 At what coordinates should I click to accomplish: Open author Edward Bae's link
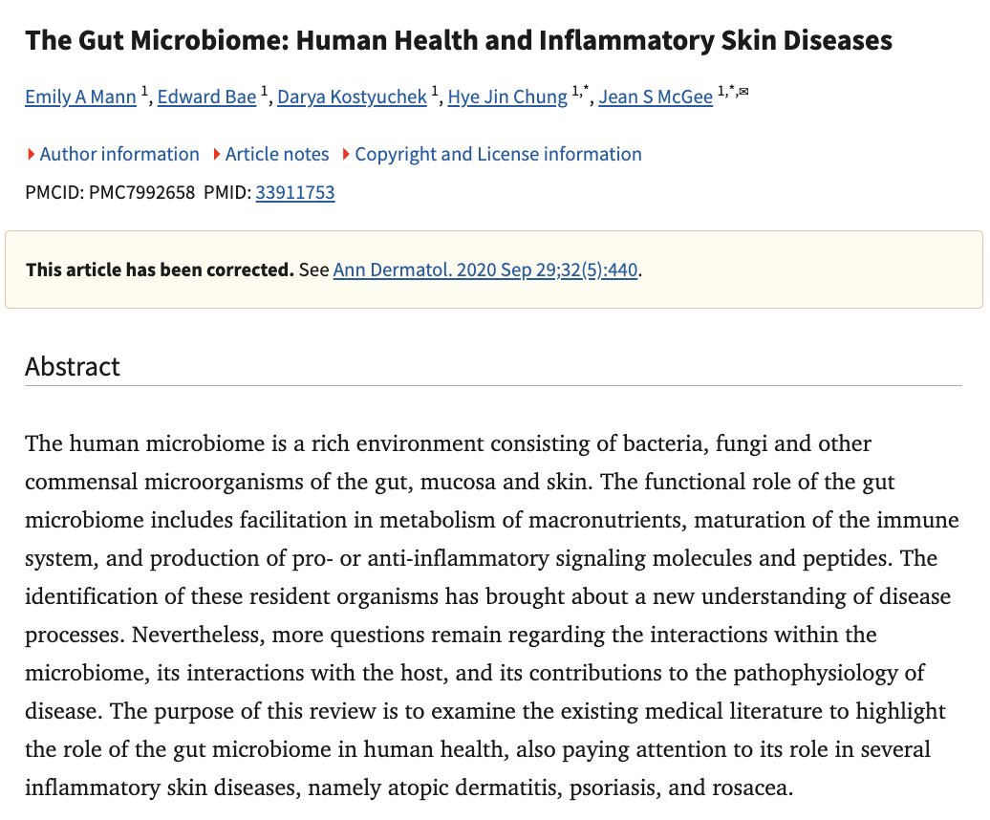[x=206, y=97]
